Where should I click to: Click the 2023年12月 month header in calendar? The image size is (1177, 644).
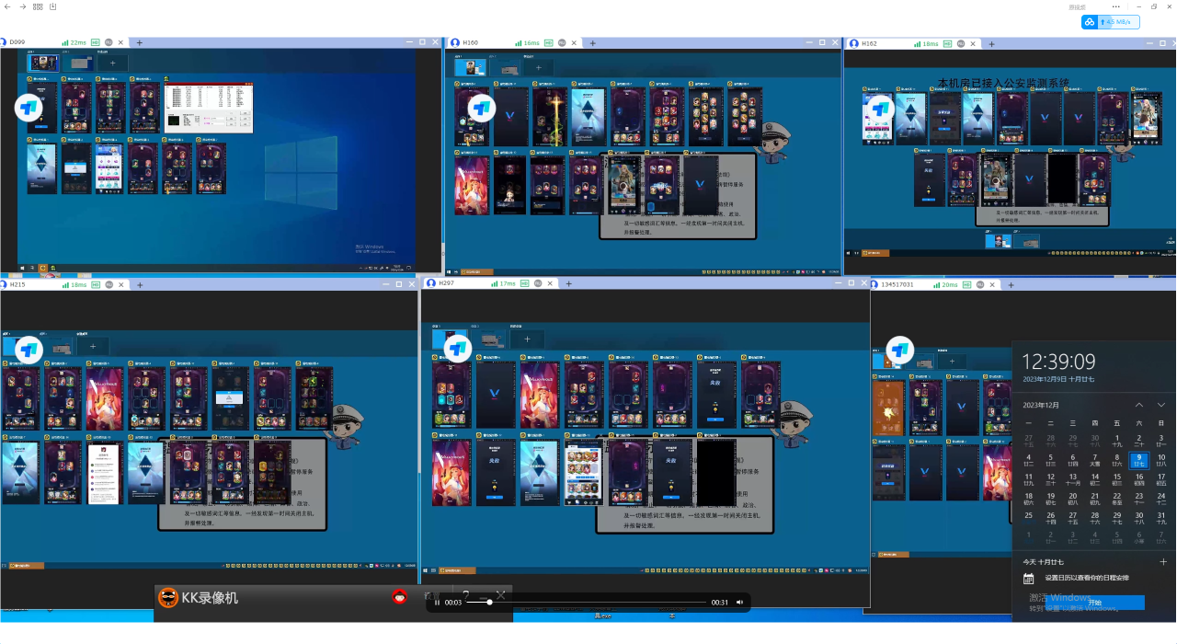tap(1041, 405)
